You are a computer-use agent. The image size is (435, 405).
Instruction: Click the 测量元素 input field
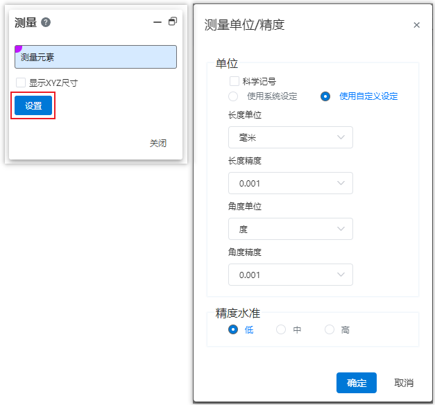(x=96, y=57)
